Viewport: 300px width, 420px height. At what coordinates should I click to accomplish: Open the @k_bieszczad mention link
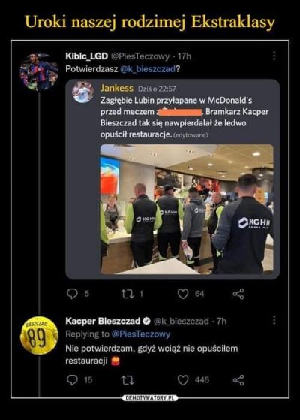pyautogui.click(x=148, y=69)
